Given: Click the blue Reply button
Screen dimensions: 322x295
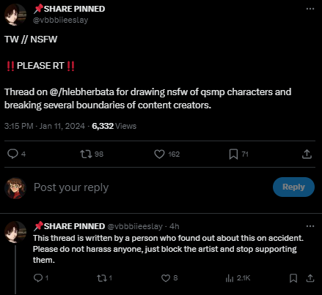Looking at the screenshot, I should (x=293, y=187).
